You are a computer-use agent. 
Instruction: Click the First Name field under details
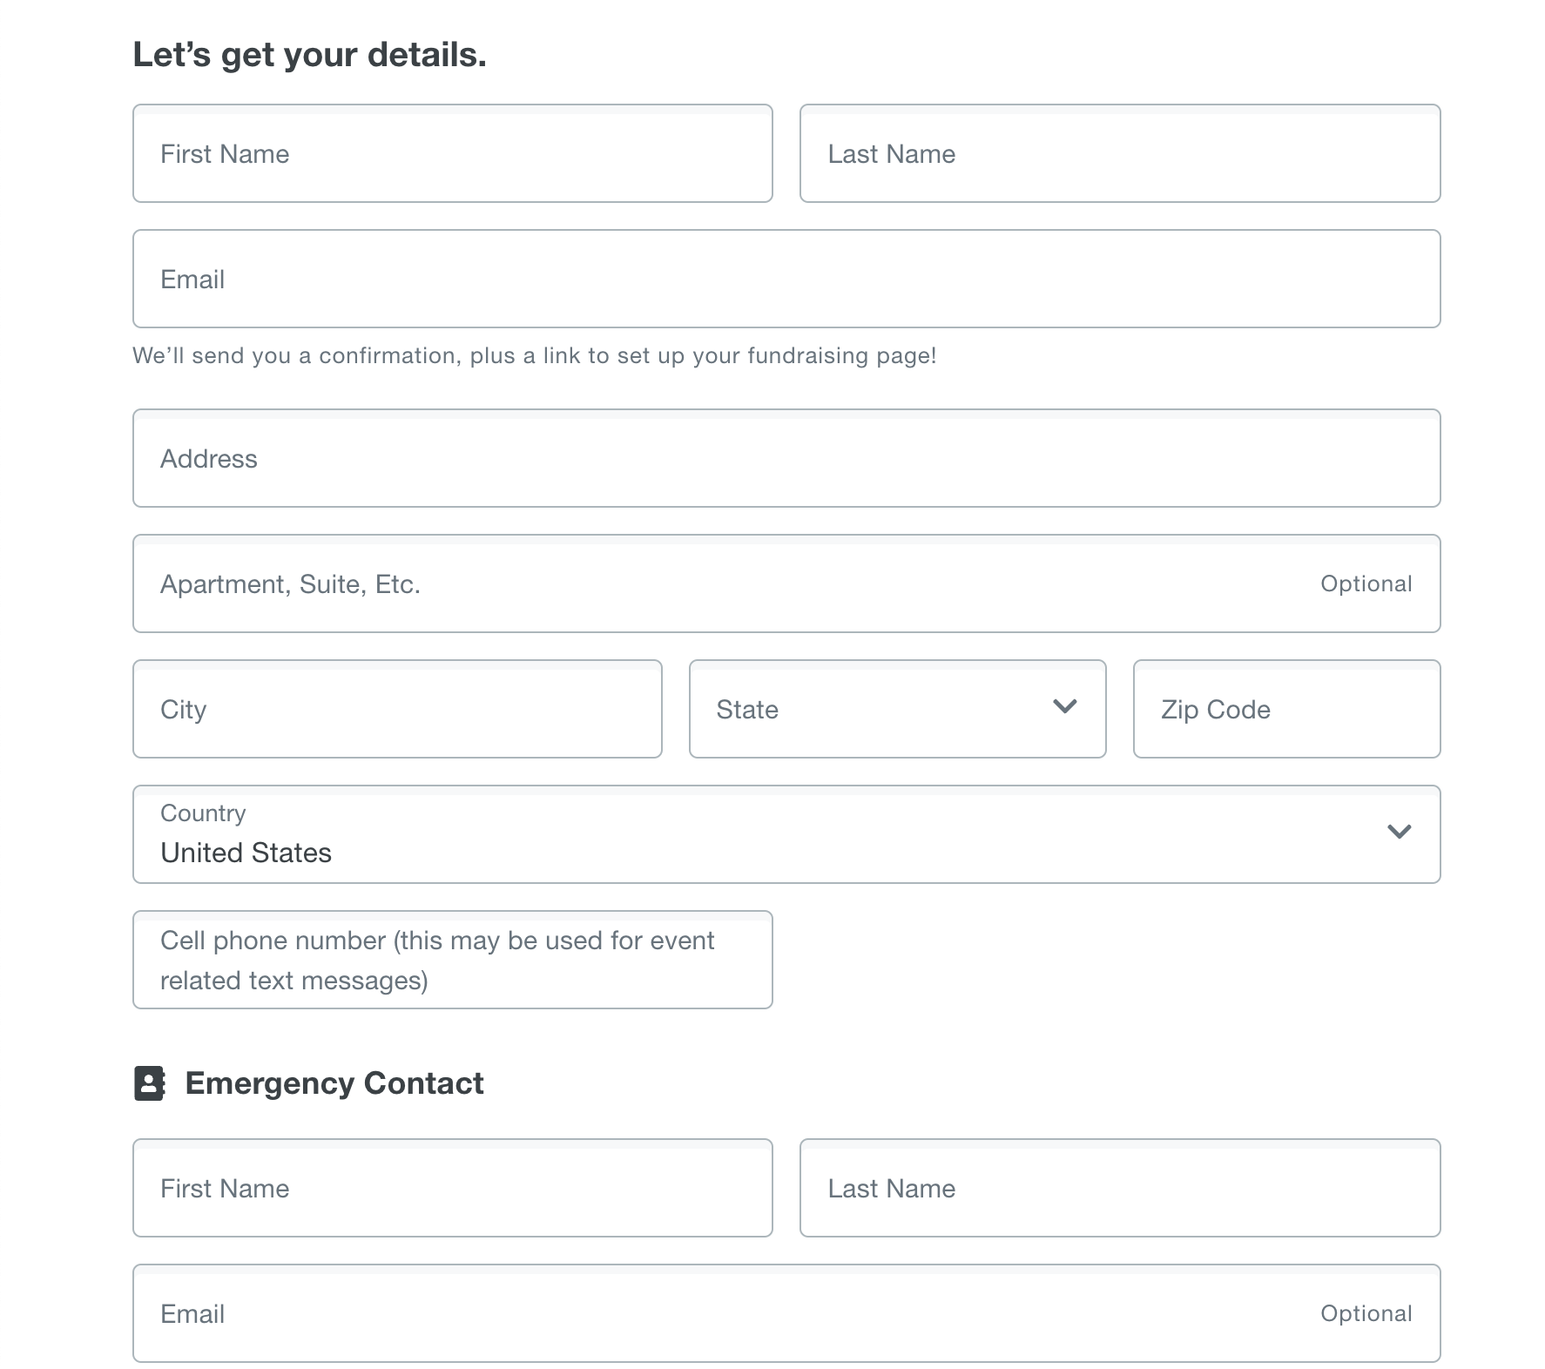452,153
